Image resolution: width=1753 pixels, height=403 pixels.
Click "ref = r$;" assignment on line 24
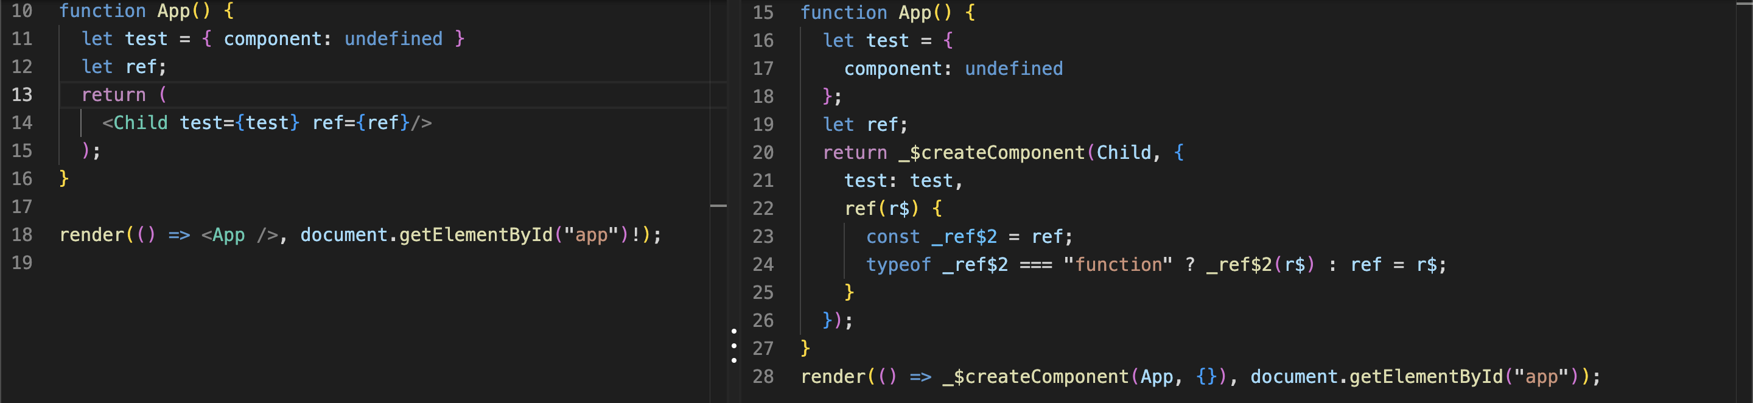[1399, 264]
